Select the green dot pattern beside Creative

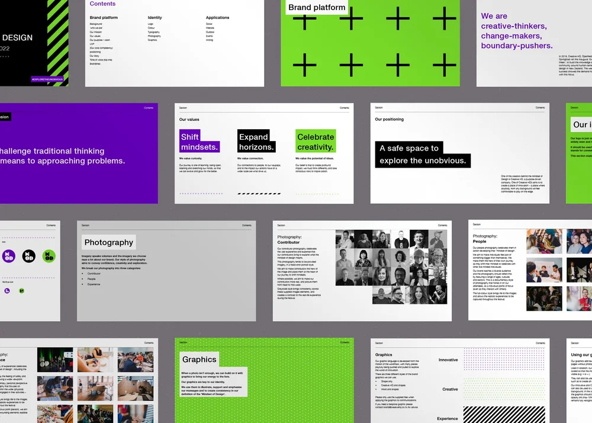[504, 389]
